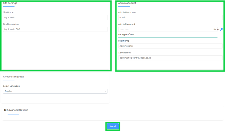
Task: Click the key icon to generate password
Action: coord(221,29)
